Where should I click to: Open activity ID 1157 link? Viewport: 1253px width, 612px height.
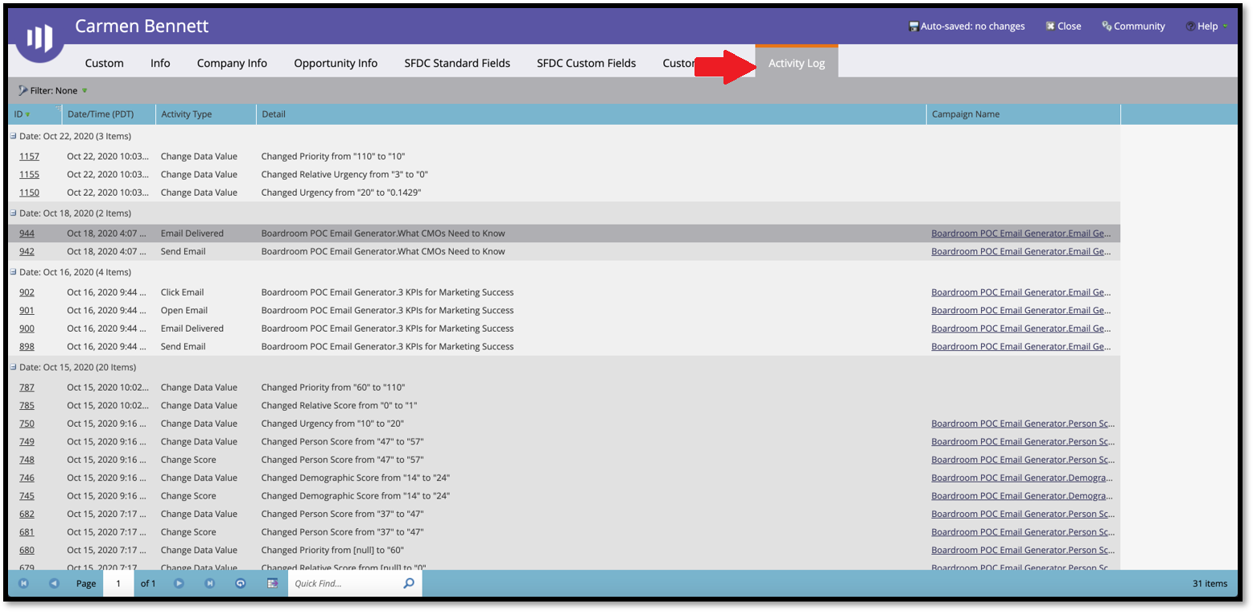pos(29,156)
